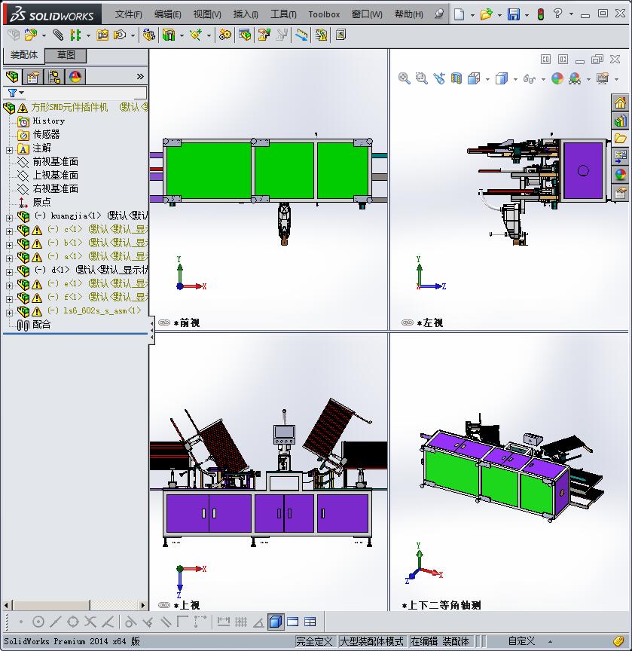This screenshot has width=632, height=651.
Task: Open the SolidWorks Resources home task pane
Action: 620,102
